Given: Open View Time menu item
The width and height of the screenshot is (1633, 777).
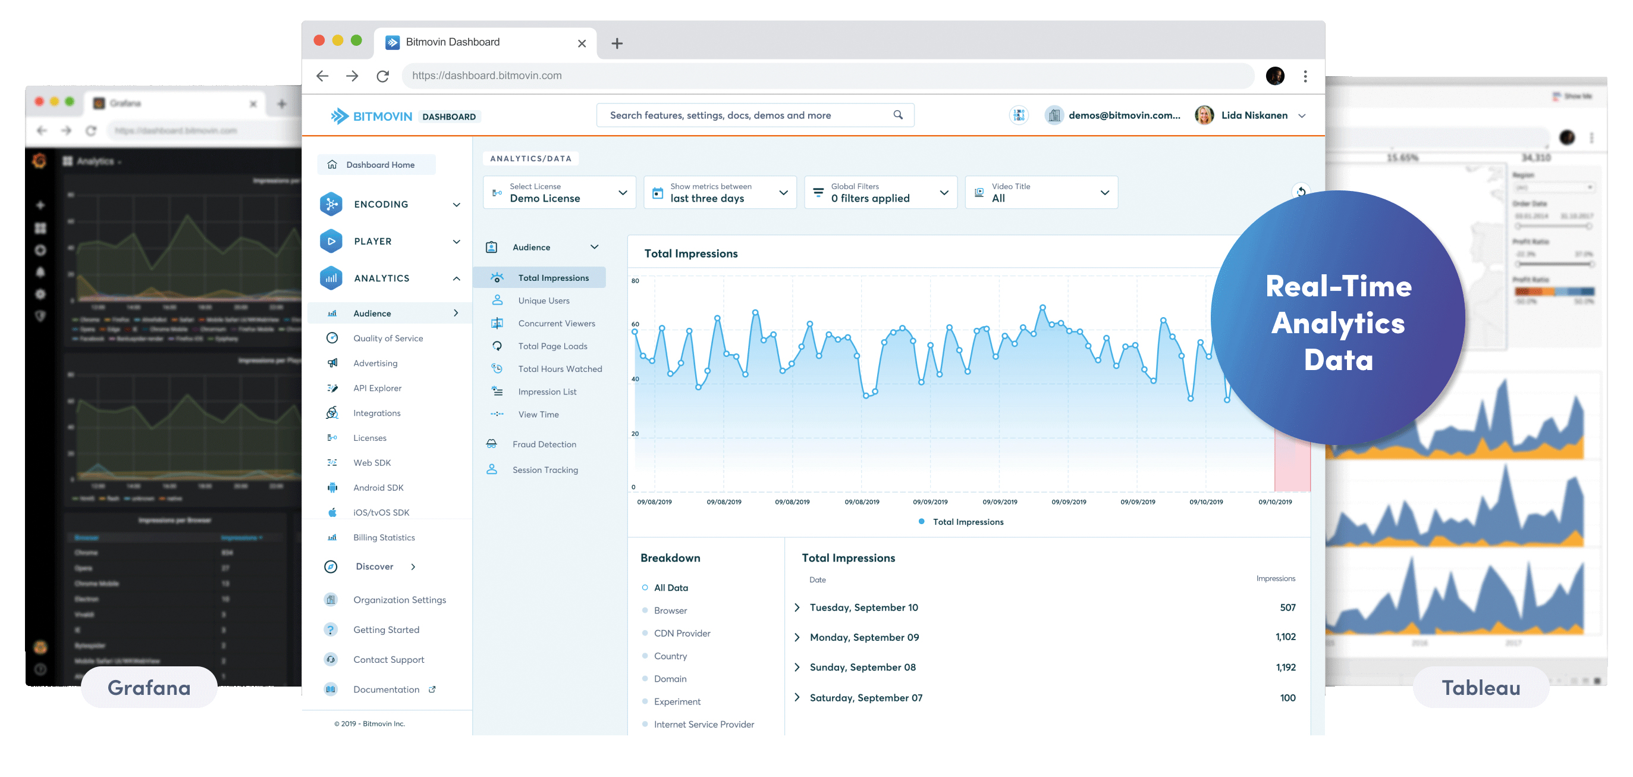Looking at the screenshot, I should click(x=539, y=414).
